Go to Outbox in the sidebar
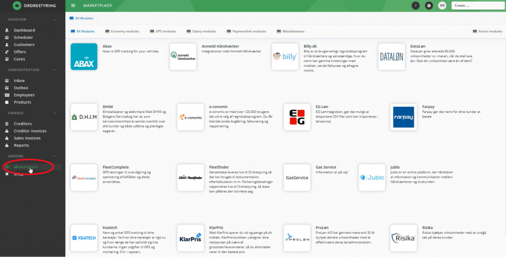Image resolution: width=506 pixels, height=257 pixels. click(x=21, y=88)
